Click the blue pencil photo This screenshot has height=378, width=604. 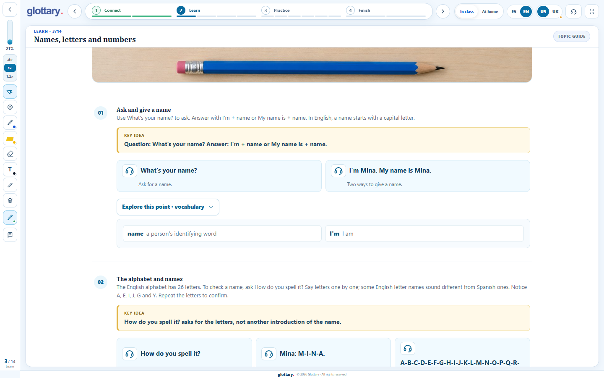pyautogui.click(x=312, y=65)
